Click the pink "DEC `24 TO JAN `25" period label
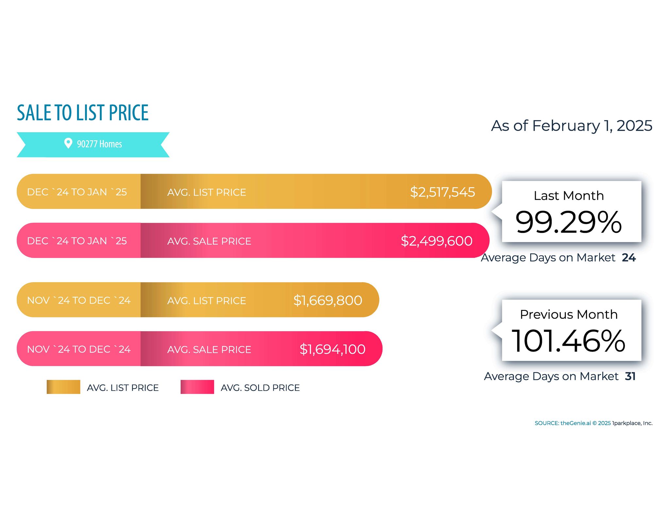The width and height of the screenshot is (669, 515). (77, 241)
